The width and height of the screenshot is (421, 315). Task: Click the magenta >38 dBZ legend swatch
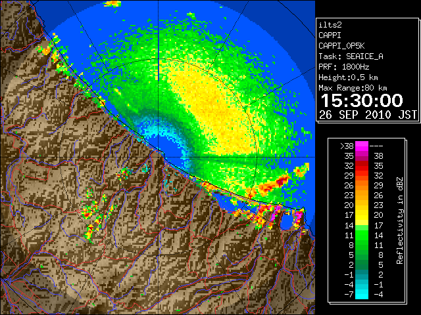[x=362, y=146]
